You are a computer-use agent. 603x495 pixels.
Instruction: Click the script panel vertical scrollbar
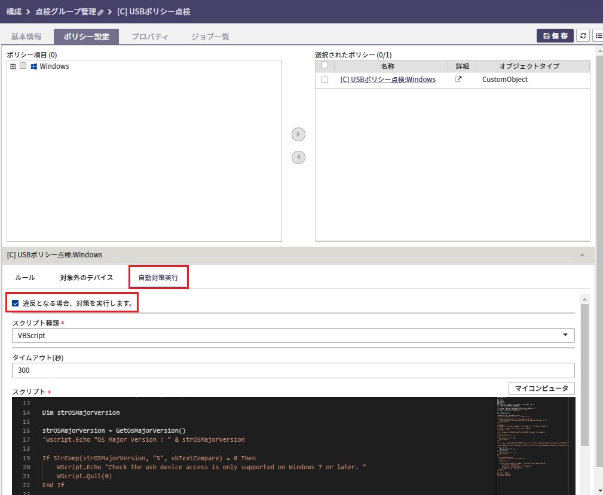coord(584,375)
